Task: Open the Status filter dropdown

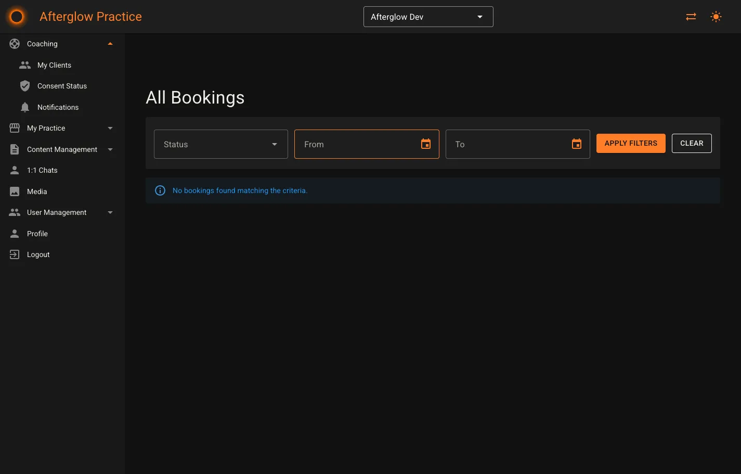Action: click(220, 144)
